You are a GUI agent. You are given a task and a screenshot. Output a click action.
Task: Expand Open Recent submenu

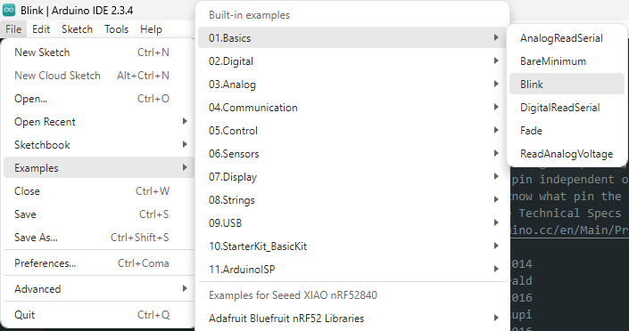coord(99,122)
